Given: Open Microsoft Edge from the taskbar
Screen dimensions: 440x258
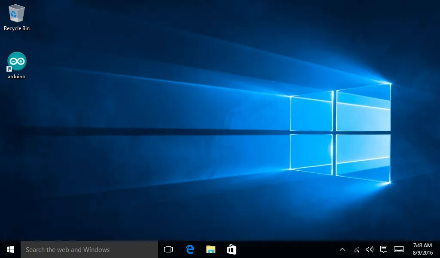Looking at the screenshot, I should tap(190, 249).
